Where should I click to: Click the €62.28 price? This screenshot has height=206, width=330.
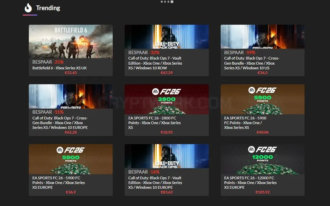tap(71, 132)
